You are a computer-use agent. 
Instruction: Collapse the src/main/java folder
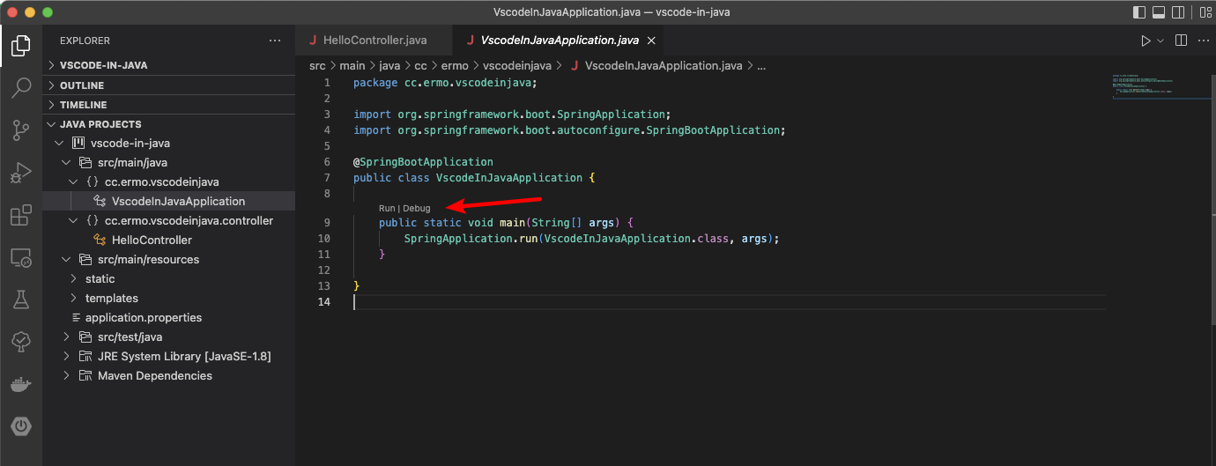click(x=66, y=162)
